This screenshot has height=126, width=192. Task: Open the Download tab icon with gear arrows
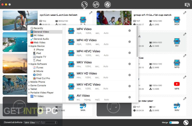click(x=96, y=5)
